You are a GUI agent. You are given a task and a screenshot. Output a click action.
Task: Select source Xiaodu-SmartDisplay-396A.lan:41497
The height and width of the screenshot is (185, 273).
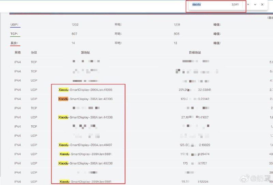pyautogui.click(x=86, y=145)
